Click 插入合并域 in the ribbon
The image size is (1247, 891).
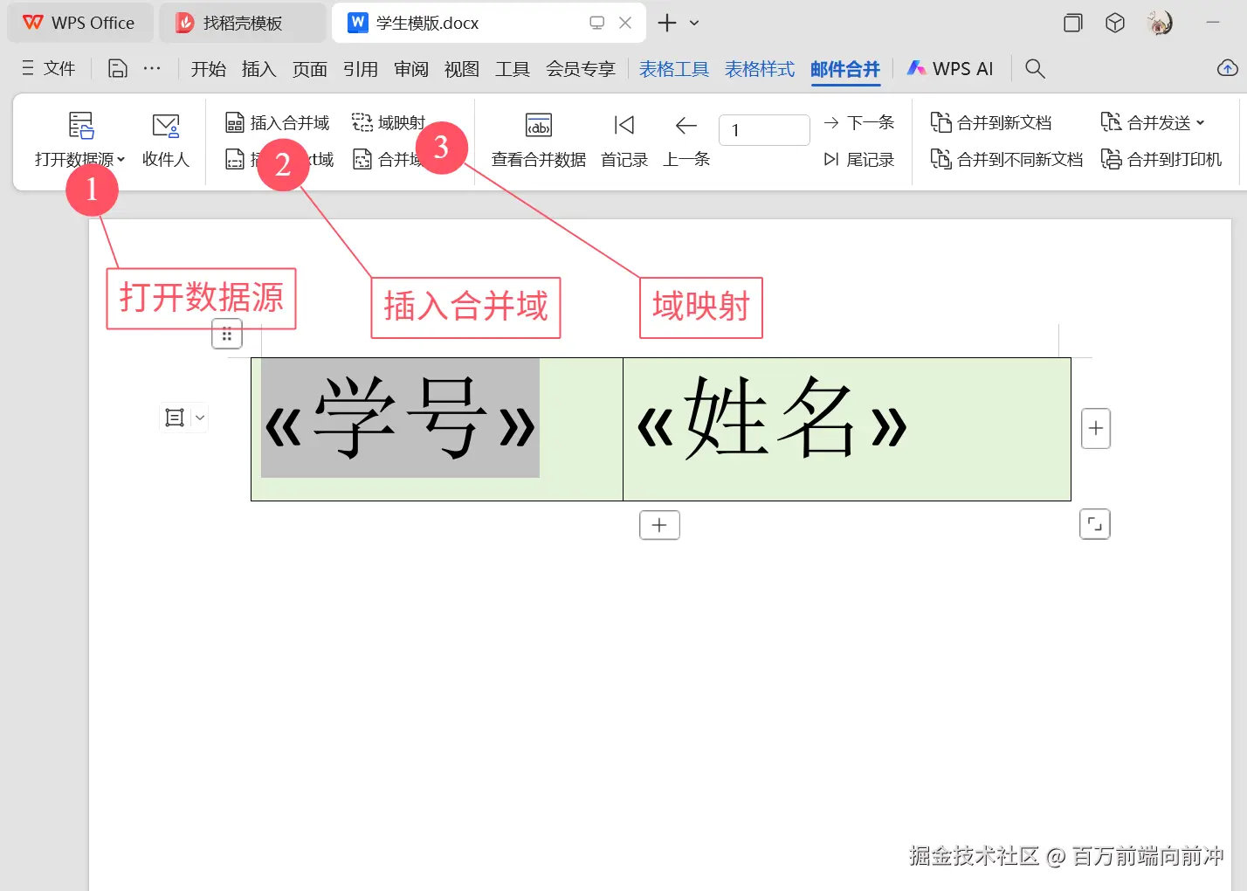[x=278, y=123]
